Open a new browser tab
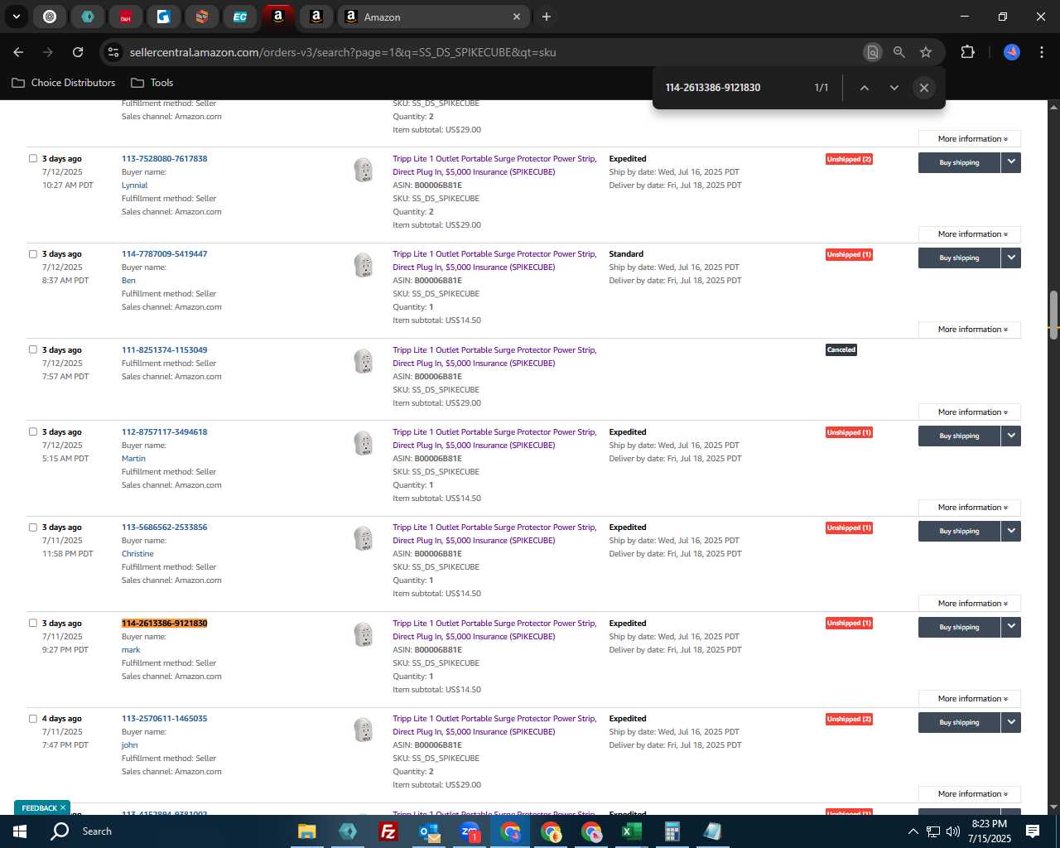Image resolution: width=1060 pixels, height=848 pixels. pyautogui.click(x=547, y=17)
